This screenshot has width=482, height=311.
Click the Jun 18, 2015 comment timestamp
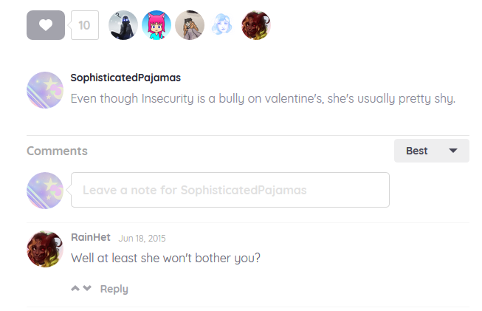pos(142,238)
